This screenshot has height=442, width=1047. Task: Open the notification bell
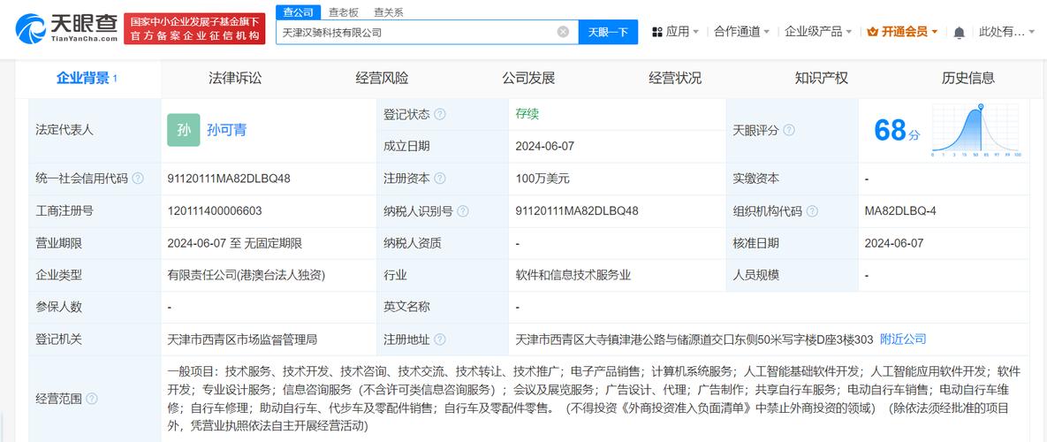[959, 31]
